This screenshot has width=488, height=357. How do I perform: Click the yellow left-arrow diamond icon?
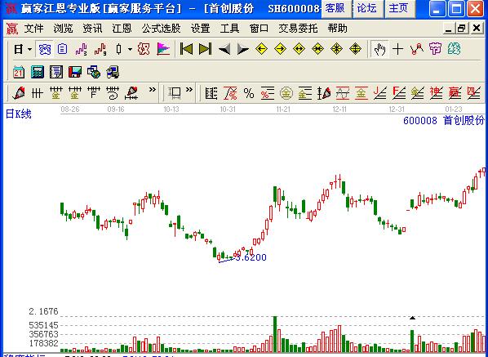coord(261,49)
